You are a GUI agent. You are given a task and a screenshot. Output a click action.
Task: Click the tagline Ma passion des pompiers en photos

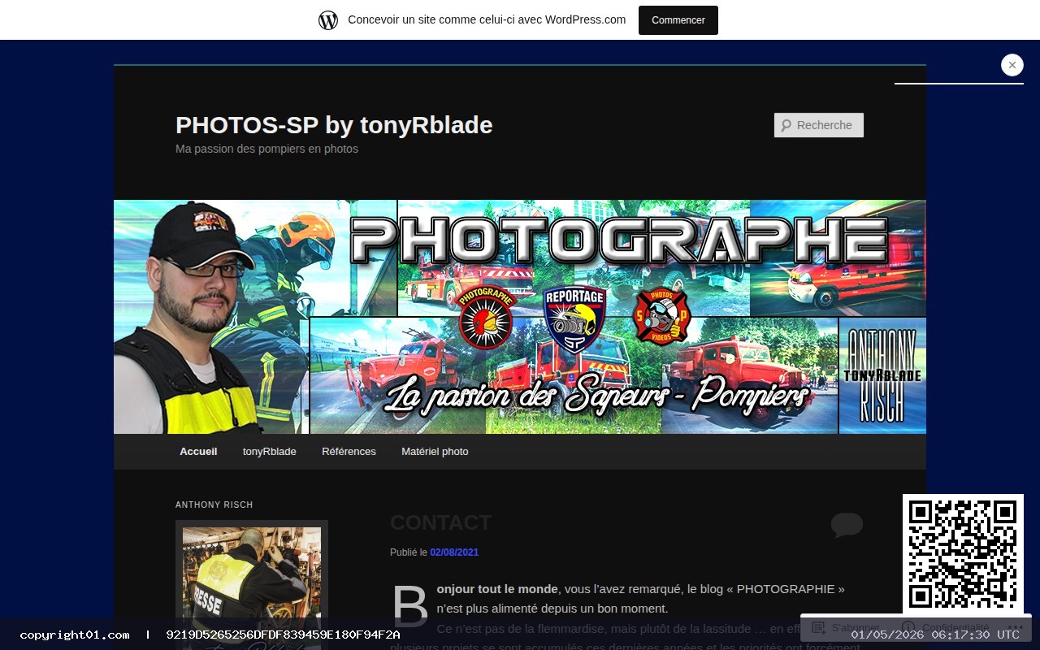pyautogui.click(x=266, y=149)
